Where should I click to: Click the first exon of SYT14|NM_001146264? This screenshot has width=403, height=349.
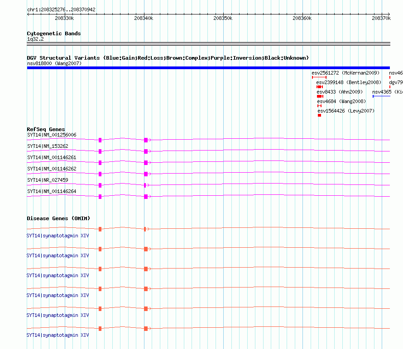click(100, 197)
